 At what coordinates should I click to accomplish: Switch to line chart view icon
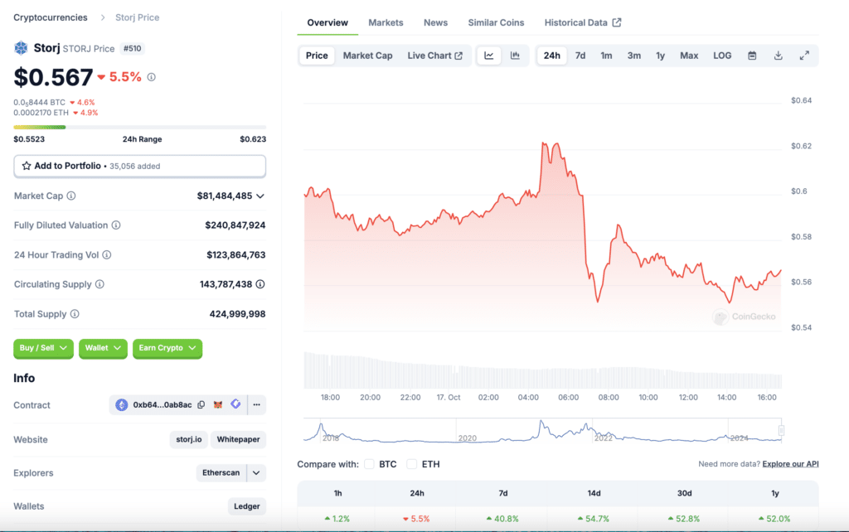[x=489, y=56]
